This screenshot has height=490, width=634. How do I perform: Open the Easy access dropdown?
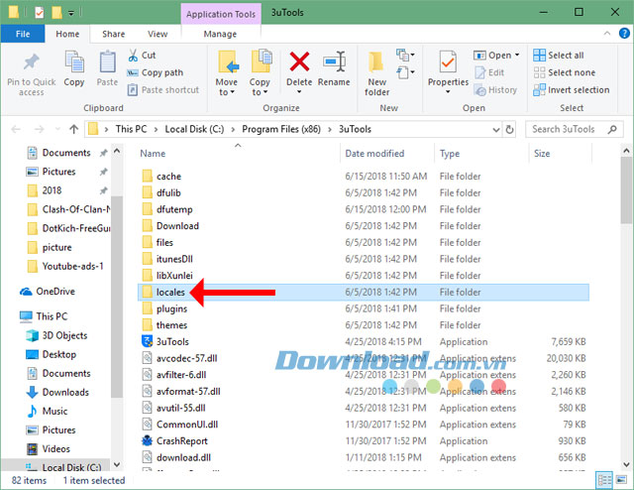pos(405,72)
